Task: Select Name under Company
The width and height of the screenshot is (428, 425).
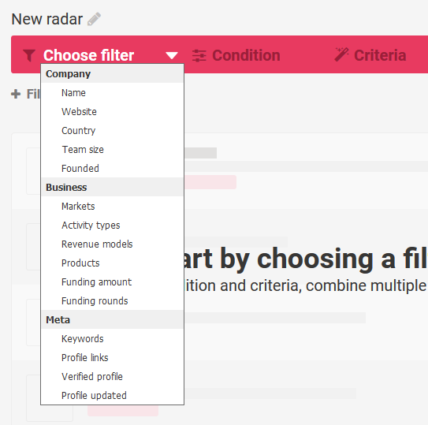Action: tap(112, 93)
